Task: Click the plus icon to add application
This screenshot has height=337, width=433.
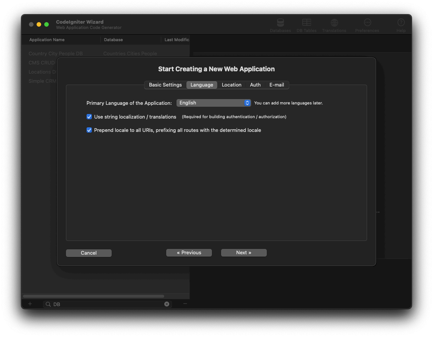Action: pyautogui.click(x=30, y=304)
